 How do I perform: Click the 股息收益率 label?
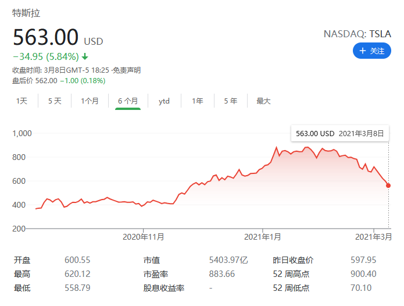pos(164,288)
